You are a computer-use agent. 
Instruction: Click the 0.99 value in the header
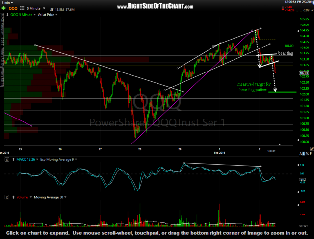click(306, 10)
